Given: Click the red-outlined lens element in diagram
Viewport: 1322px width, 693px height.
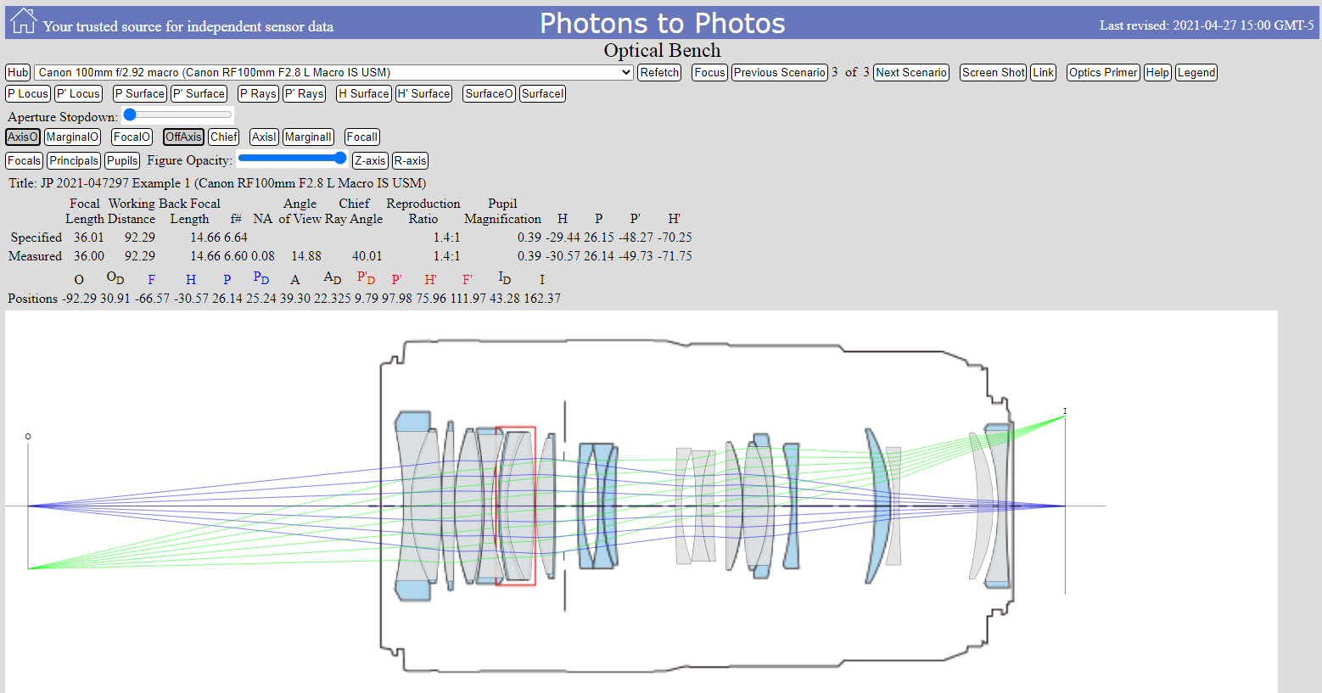Looking at the screenshot, I should 516,506.
